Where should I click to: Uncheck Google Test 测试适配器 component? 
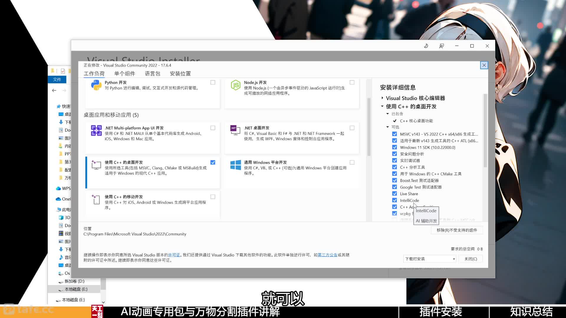coord(394,187)
